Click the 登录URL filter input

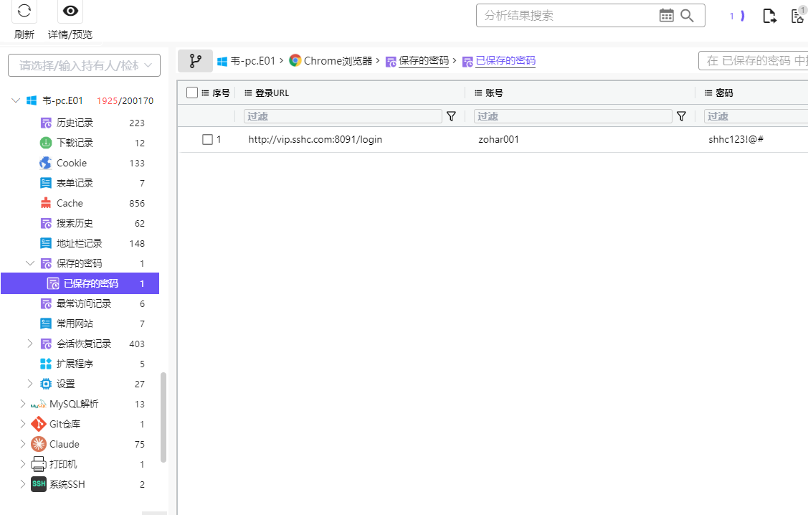(x=343, y=116)
